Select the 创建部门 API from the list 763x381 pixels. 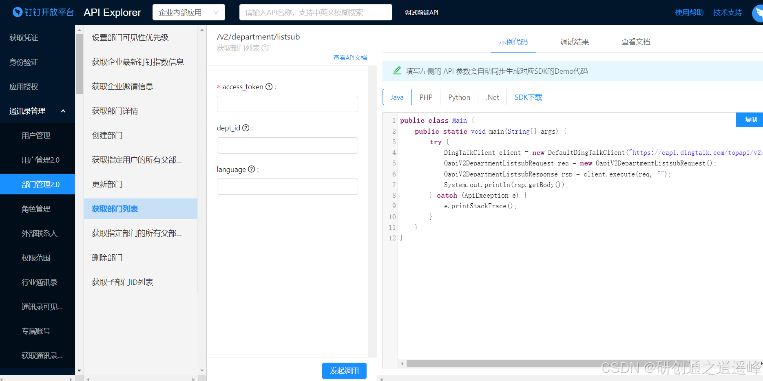click(107, 135)
